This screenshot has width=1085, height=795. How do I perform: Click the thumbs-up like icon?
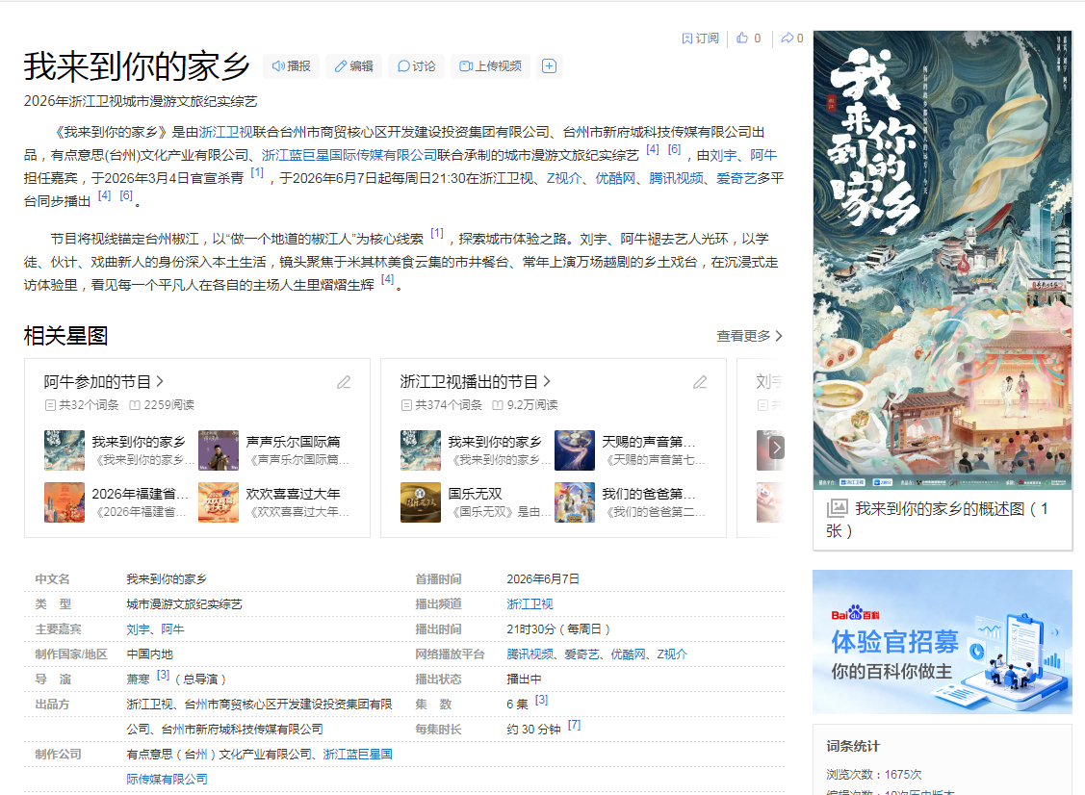742,38
